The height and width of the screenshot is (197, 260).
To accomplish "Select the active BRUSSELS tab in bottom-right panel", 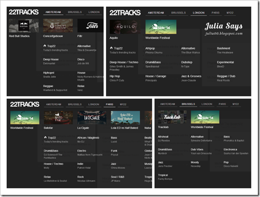I will pyautogui.click(x=188, y=104).
